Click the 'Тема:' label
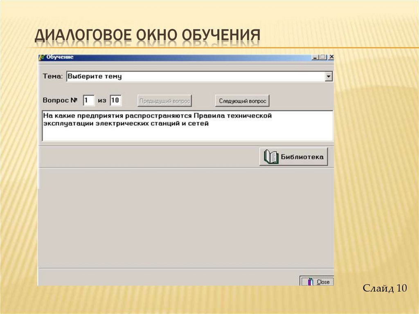Image resolution: width=419 pixels, height=314 pixels. coord(53,77)
